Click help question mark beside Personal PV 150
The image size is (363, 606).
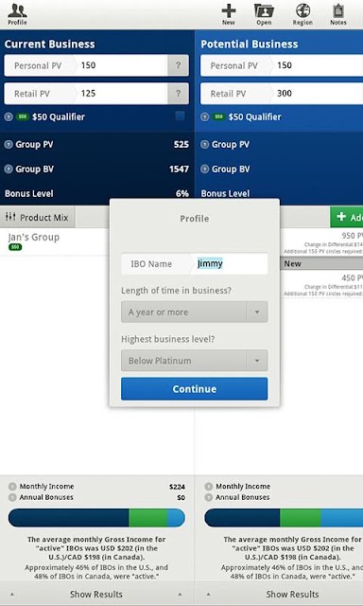pos(179,65)
